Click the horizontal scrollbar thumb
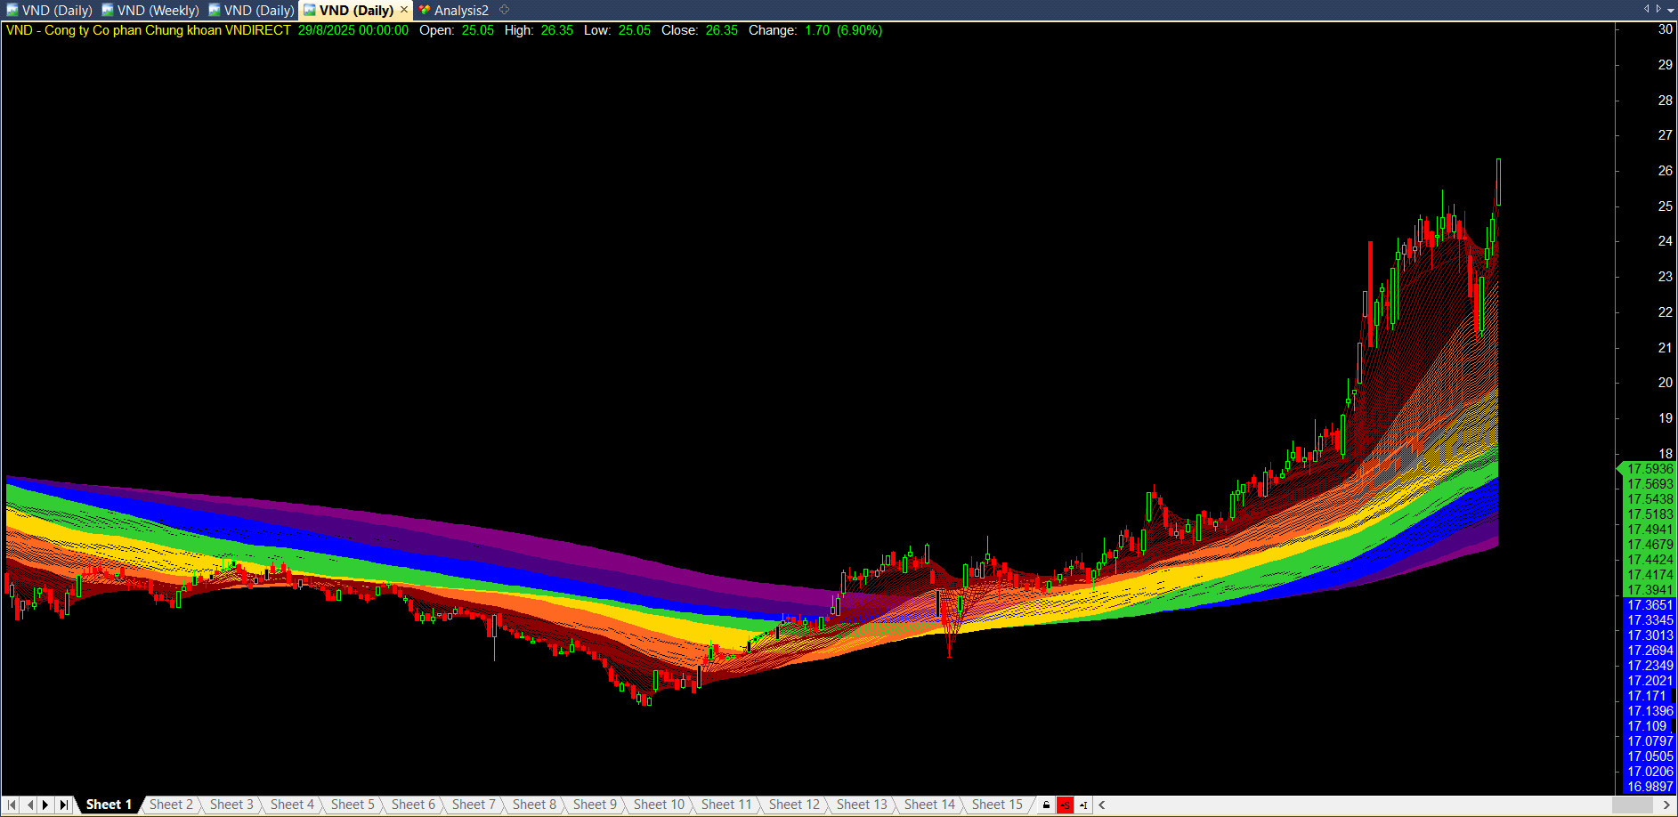 [1633, 805]
